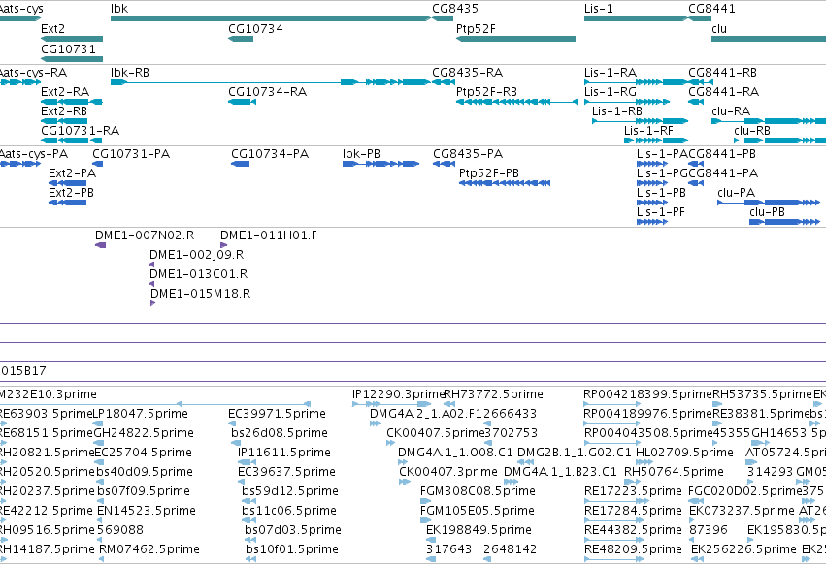Select the CG10734 gene feature label
This screenshot has height=564, width=826.
pos(255,28)
